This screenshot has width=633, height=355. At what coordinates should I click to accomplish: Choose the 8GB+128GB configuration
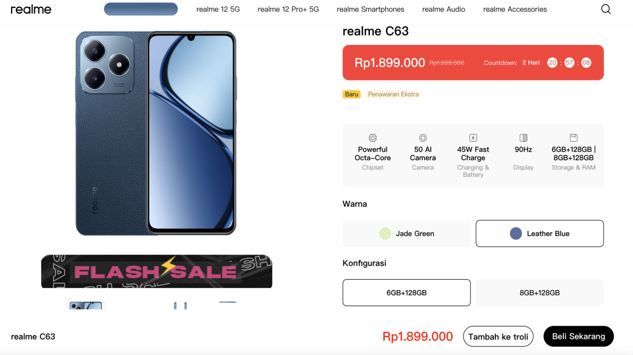coord(539,293)
